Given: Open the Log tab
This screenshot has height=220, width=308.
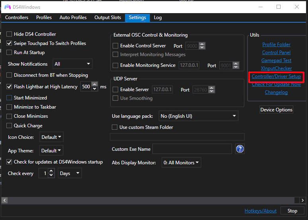Looking at the screenshot, I should (158, 18).
